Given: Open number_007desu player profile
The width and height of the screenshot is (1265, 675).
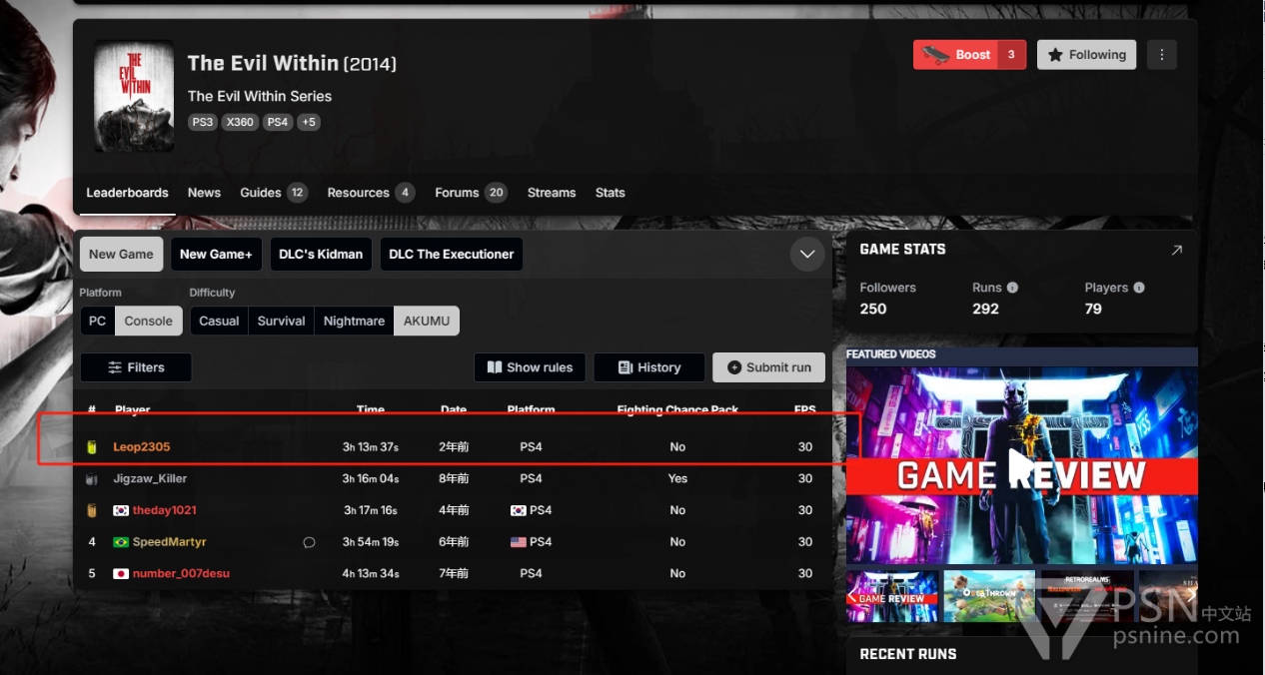Looking at the screenshot, I should [x=182, y=574].
